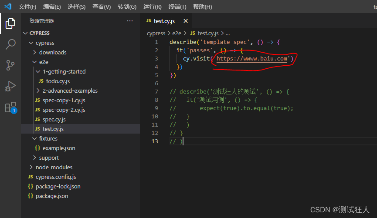This screenshot has height=218, width=377.
Task: Place cursor on 'template spec' string
Action: tap(225, 42)
